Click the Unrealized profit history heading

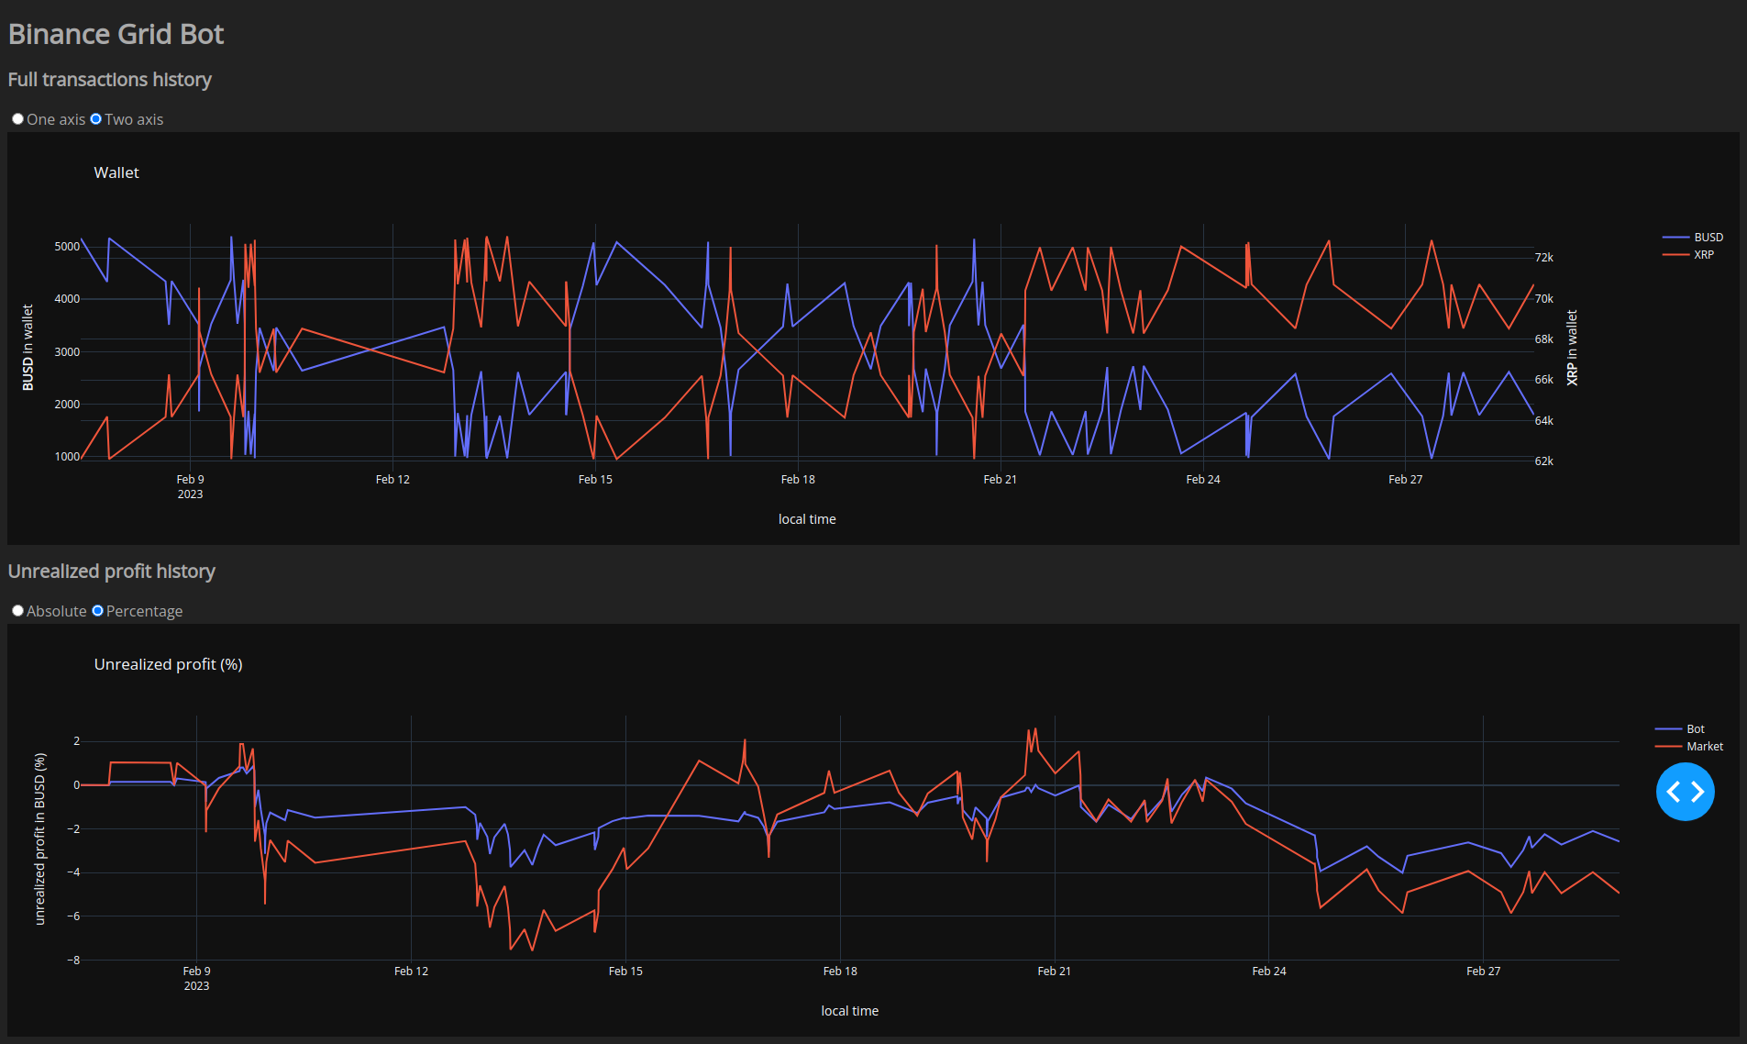(111, 572)
